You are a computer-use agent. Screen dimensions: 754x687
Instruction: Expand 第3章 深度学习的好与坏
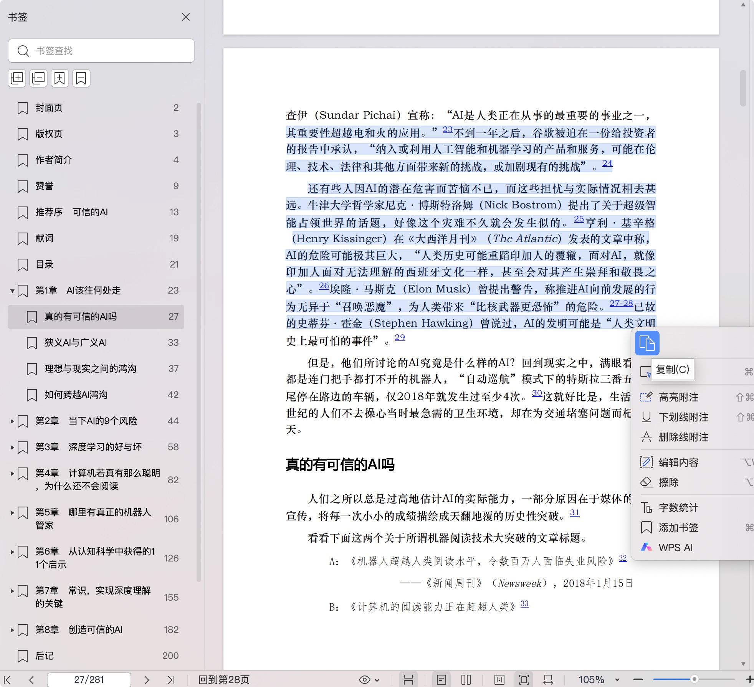click(12, 448)
